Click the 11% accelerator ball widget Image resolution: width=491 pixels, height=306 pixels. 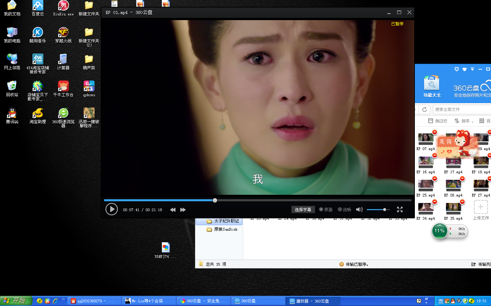coord(439,231)
